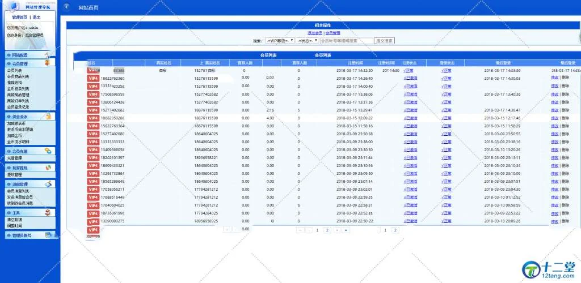The image size is (581, 283).
Task: Click the message icon beside 消息管理
Action: (49, 185)
